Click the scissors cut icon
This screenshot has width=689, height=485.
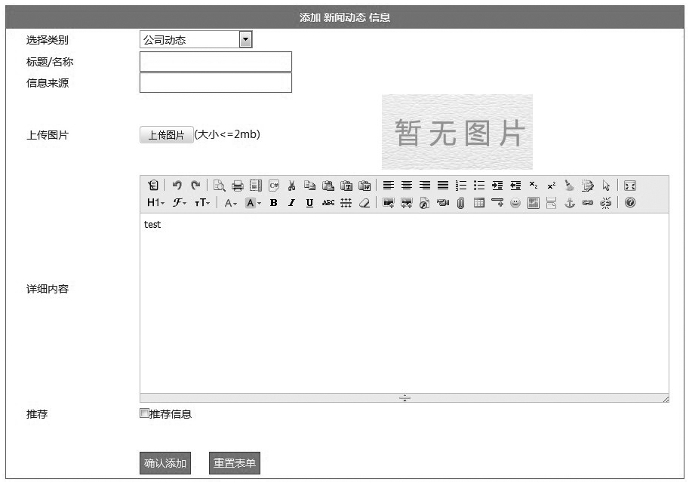pos(292,186)
